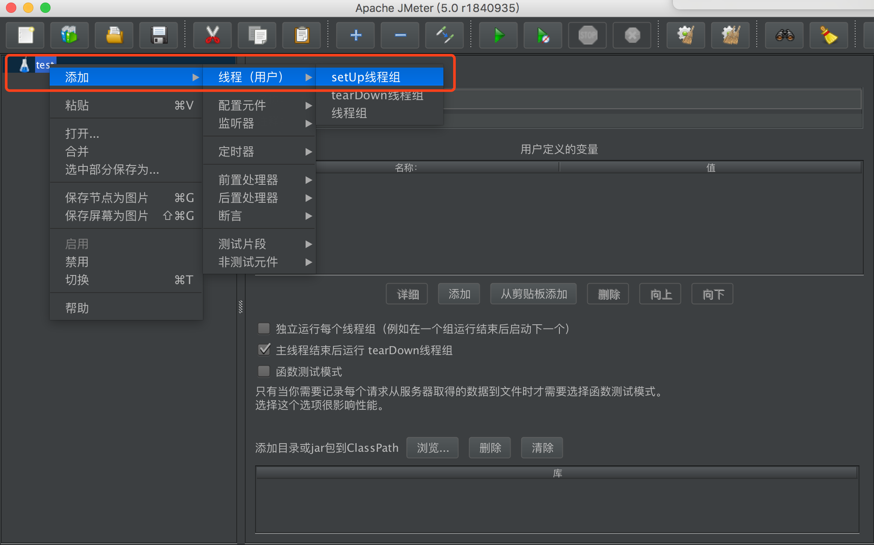
Task: Expand the 监听器 submenu
Action: 259,123
